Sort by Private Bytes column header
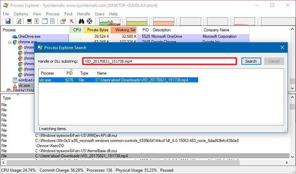 pyautogui.click(x=96, y=30)
